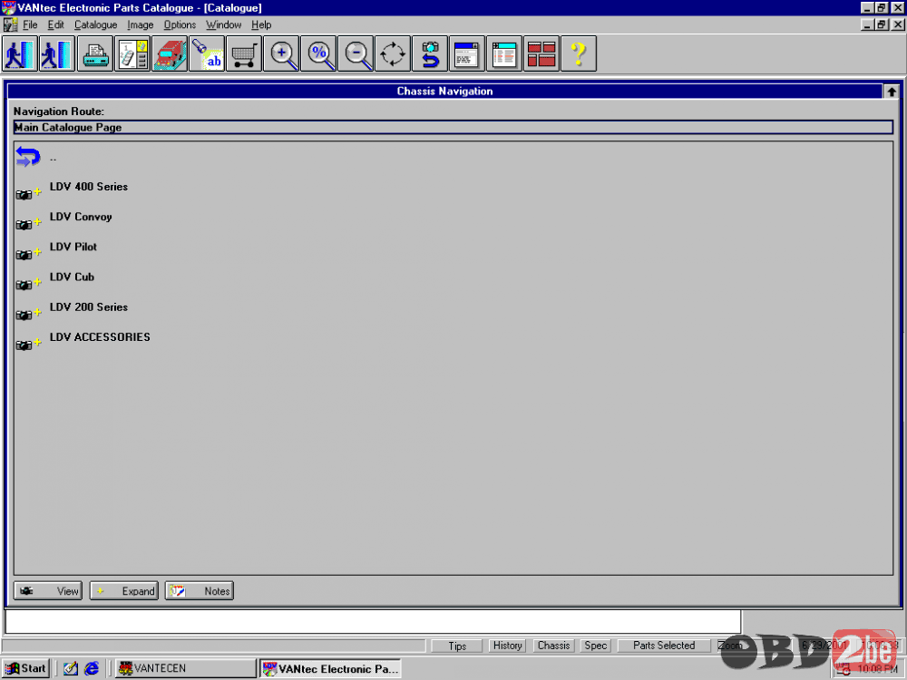Click the application icon in menu bar
Viewport: 907px width, 680px height.
(x=10, y=24)
